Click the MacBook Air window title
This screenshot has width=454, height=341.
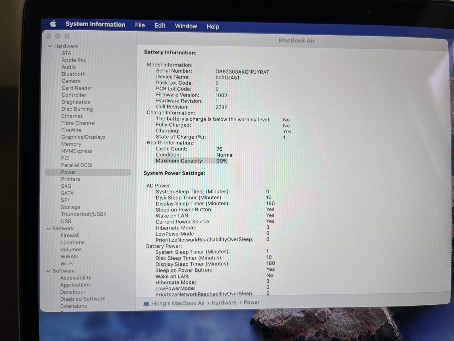[296, 41]
